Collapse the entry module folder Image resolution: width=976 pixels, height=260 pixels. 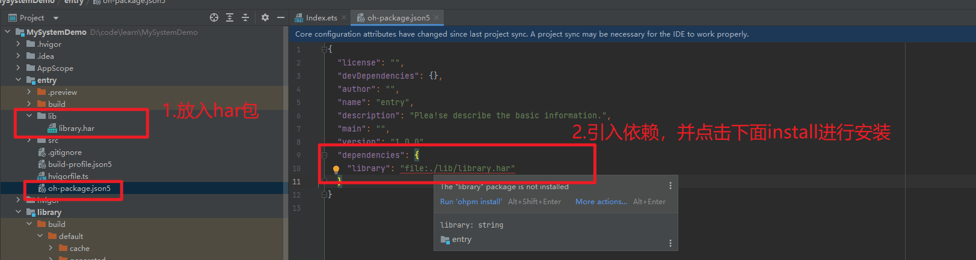(x=18, y=80)
